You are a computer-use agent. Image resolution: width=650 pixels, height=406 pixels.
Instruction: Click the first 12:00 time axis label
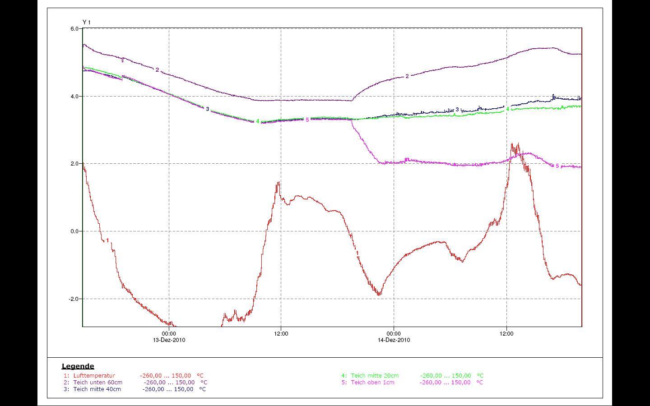pyautogui.click(x=281, y=334)
